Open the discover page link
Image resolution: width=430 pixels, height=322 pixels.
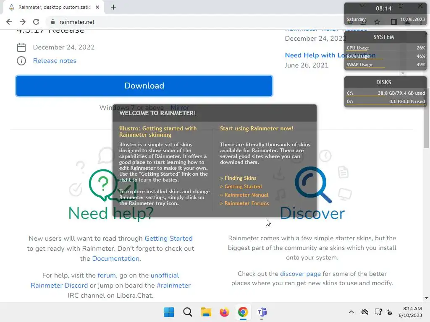(x=300, y=274)
